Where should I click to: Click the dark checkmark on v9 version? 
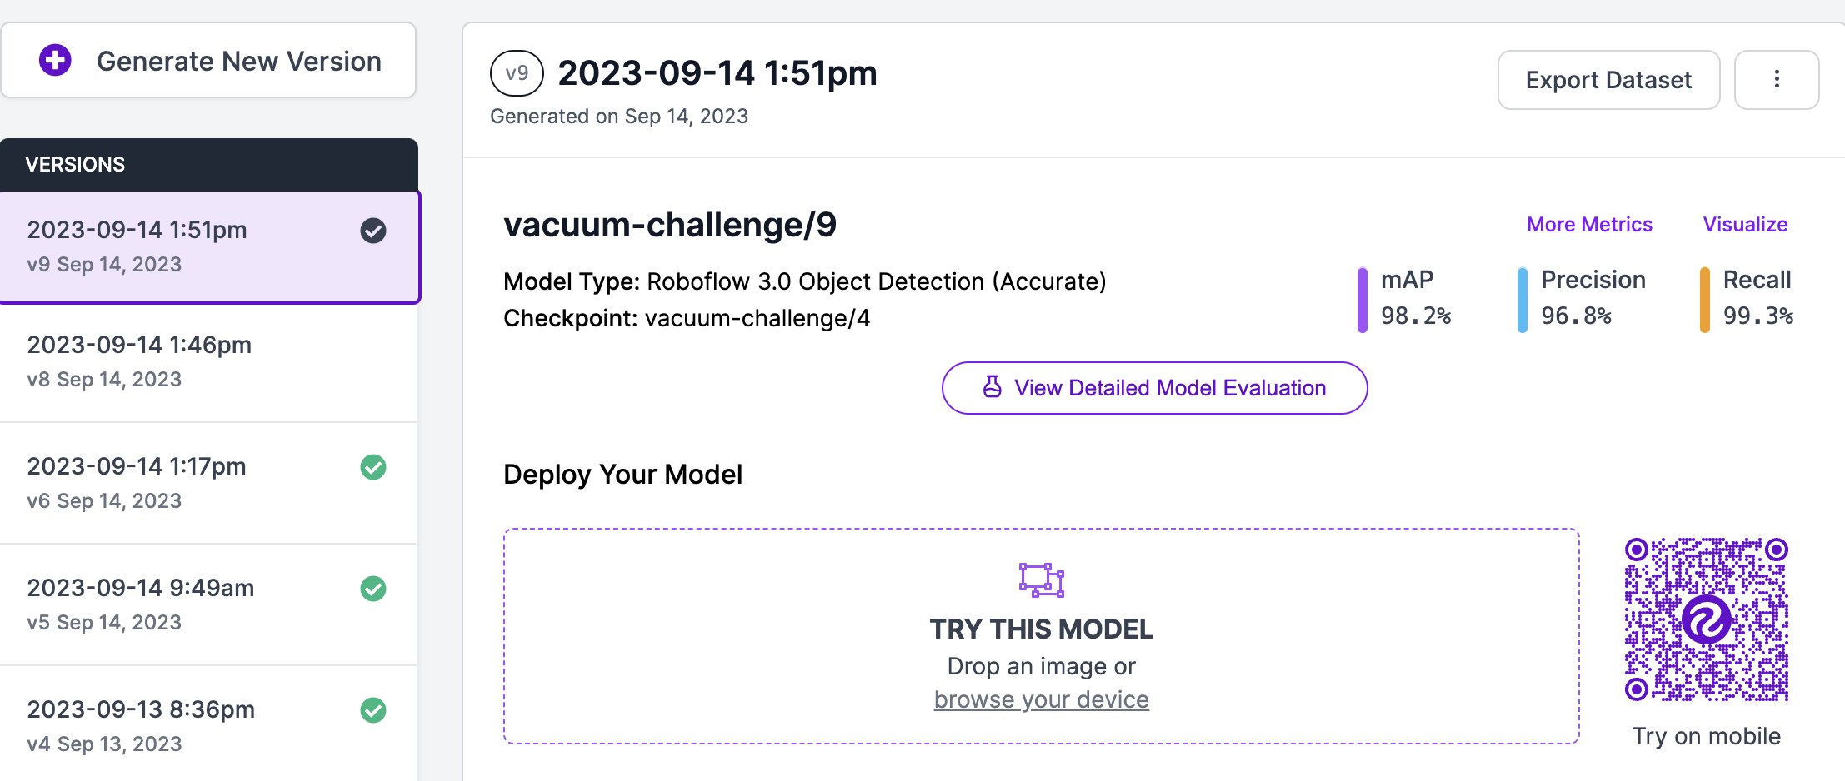click(372, 231)
